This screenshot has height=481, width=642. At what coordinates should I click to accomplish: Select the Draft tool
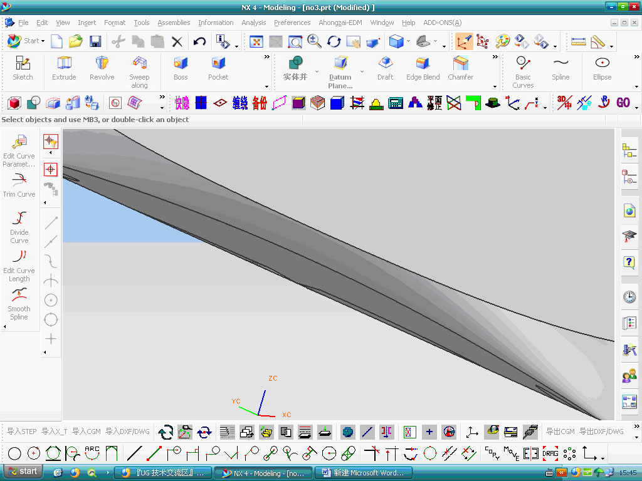tap(386, 68)
